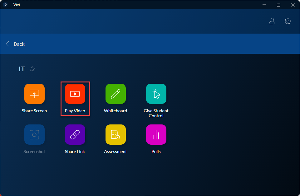Open settings with the gear icon
Screen dimensions: 300x196
[288, 21]
